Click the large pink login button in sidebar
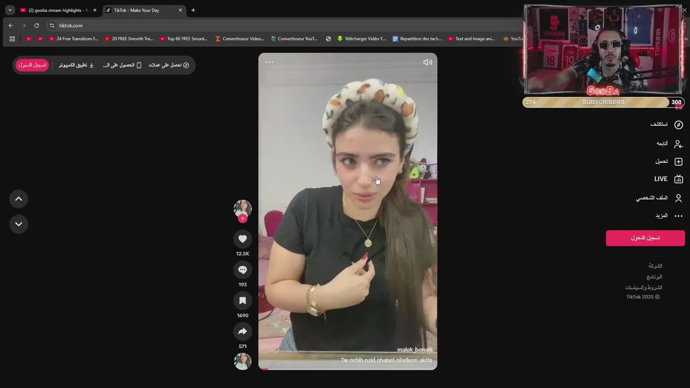 point(645,238)
